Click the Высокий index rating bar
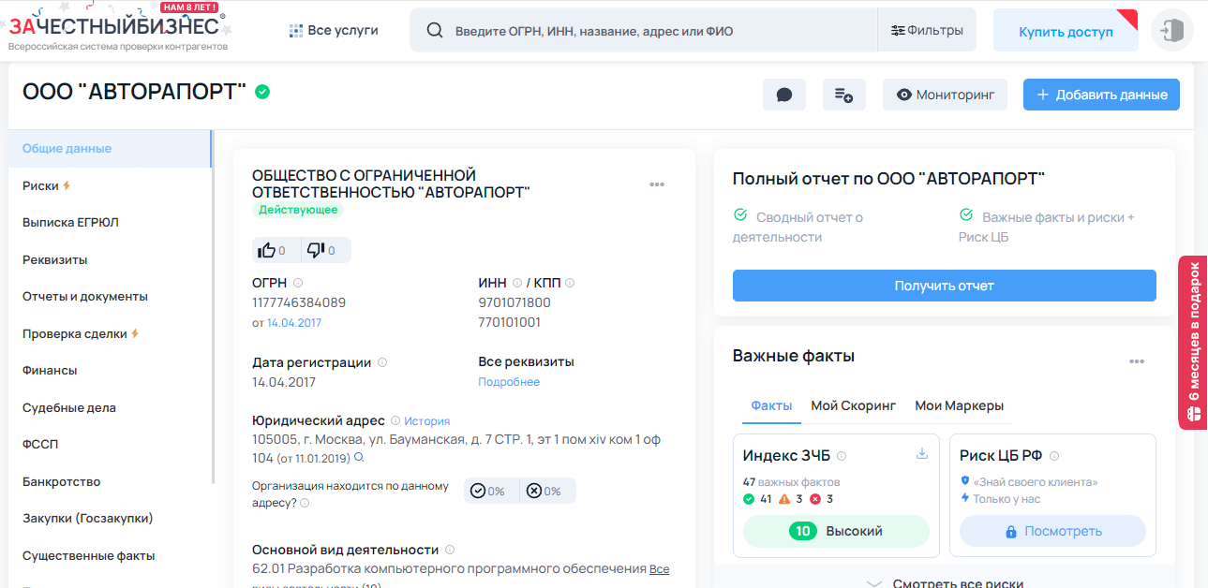This screenshot has width=1208, height=588. (x=835, y=531)
